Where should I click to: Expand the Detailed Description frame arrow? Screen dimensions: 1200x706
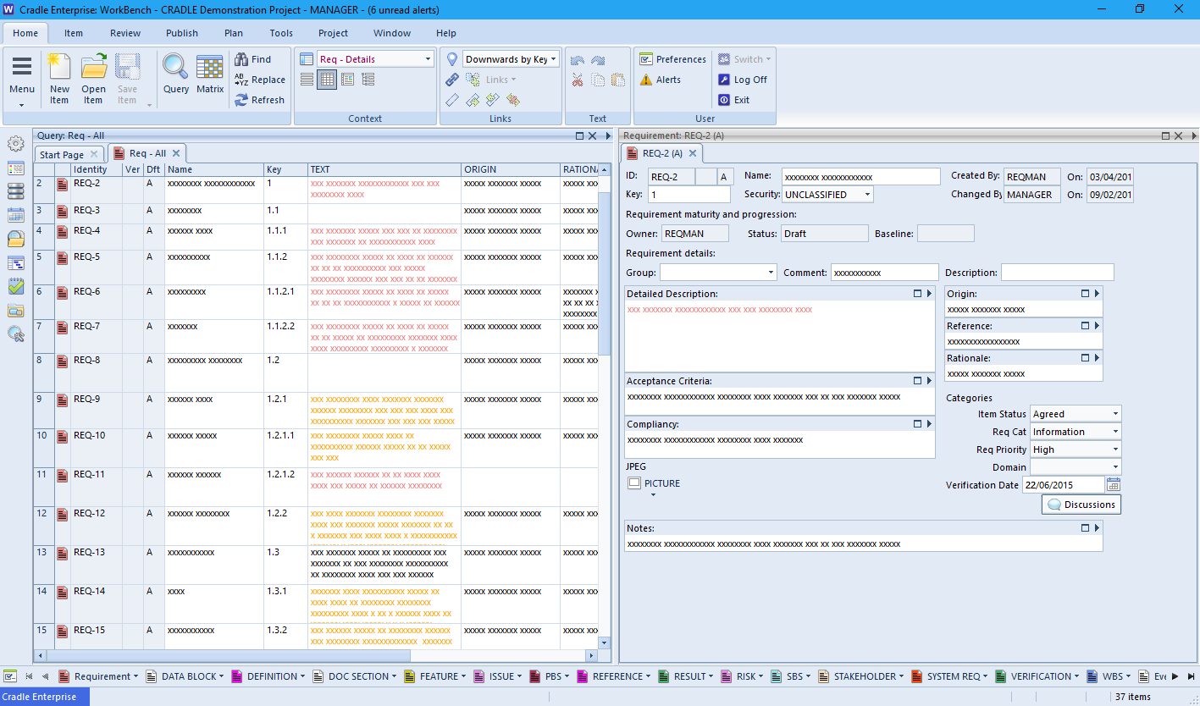[x=928, y=294]
